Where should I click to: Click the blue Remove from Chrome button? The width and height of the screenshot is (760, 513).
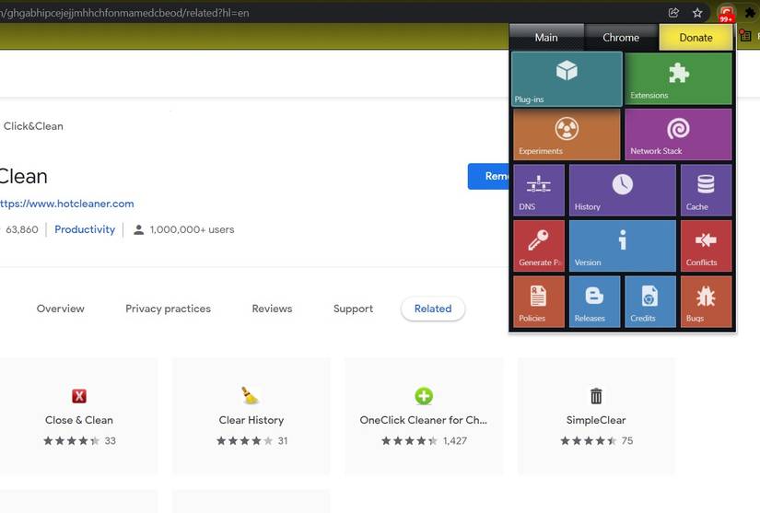click(488, 176)
